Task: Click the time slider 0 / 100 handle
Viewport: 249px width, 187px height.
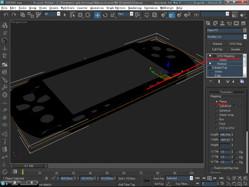Action: pyautogui.click(x=29, y=166)
